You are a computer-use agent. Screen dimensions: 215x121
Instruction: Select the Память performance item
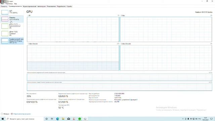[12, 19]
